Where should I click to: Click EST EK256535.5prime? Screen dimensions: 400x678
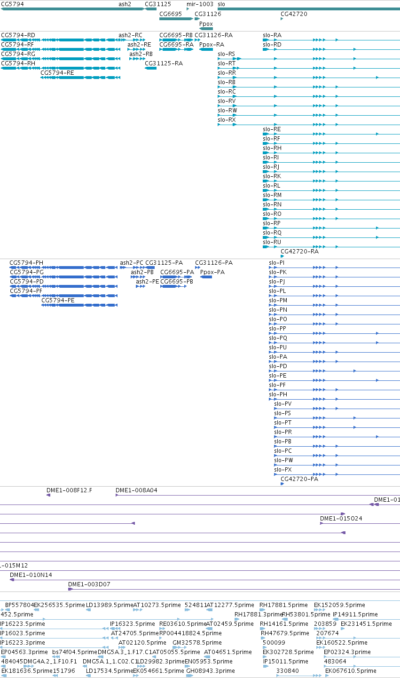click(x=60, y=605)
